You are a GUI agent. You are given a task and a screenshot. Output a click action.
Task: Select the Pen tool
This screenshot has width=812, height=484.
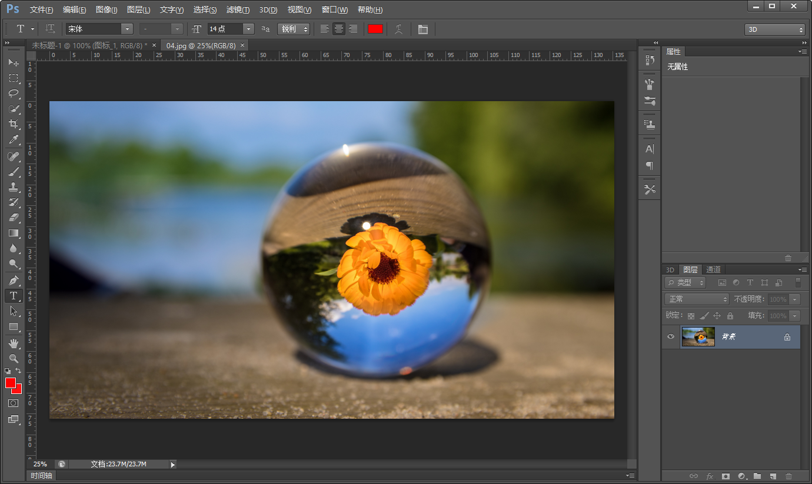pyautogui.click(x=13, y=280)
